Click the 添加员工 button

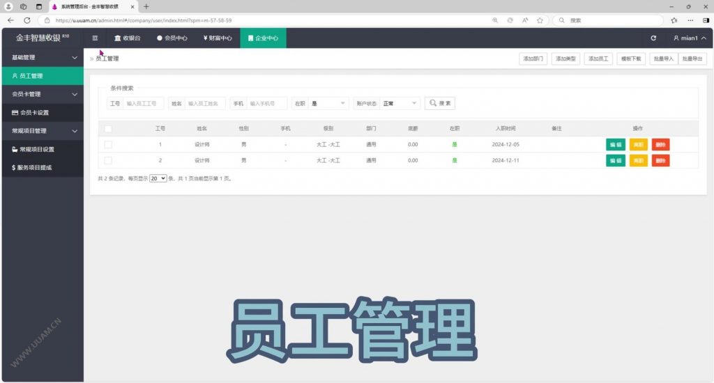(598, 59)
